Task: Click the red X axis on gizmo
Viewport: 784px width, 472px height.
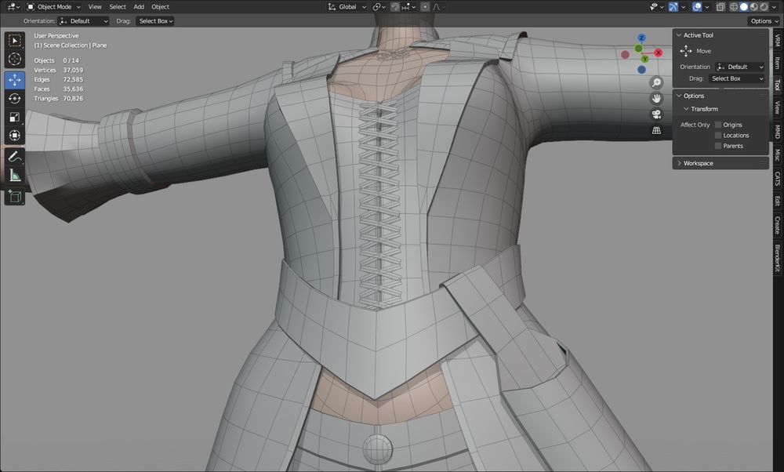Action: [658, 53]
